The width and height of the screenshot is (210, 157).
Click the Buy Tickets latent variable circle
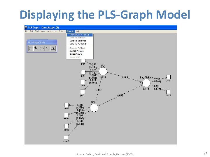[x=146, y=83]
